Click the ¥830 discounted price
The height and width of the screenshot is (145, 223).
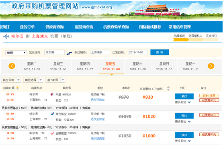(148, 97)
